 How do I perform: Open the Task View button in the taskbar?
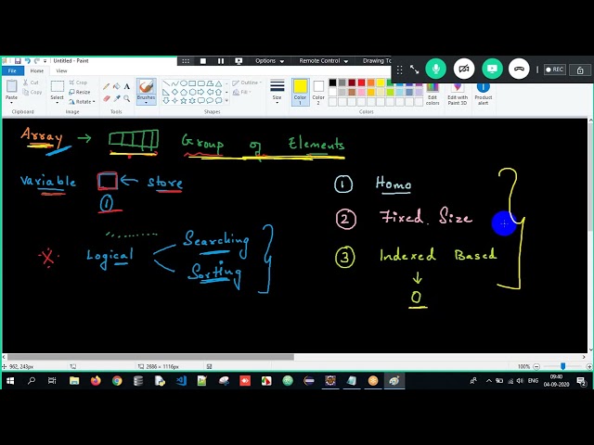click(52, 381)
